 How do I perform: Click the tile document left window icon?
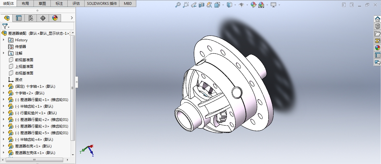[x=344, y=5]
